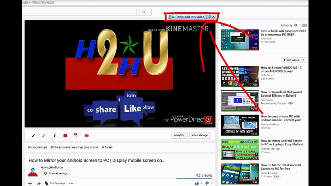Screen dimensions: 331x186
Task: Click the How to Mirror your Android video title
Action: [x=97, y=160]
